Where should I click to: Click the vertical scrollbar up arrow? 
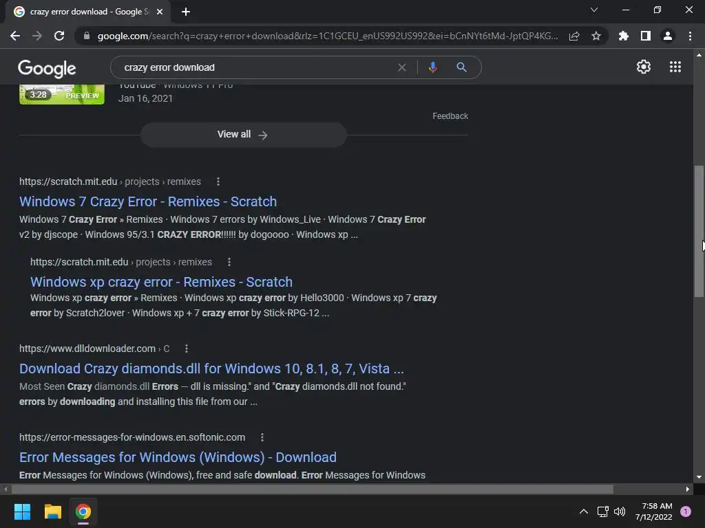699,55
